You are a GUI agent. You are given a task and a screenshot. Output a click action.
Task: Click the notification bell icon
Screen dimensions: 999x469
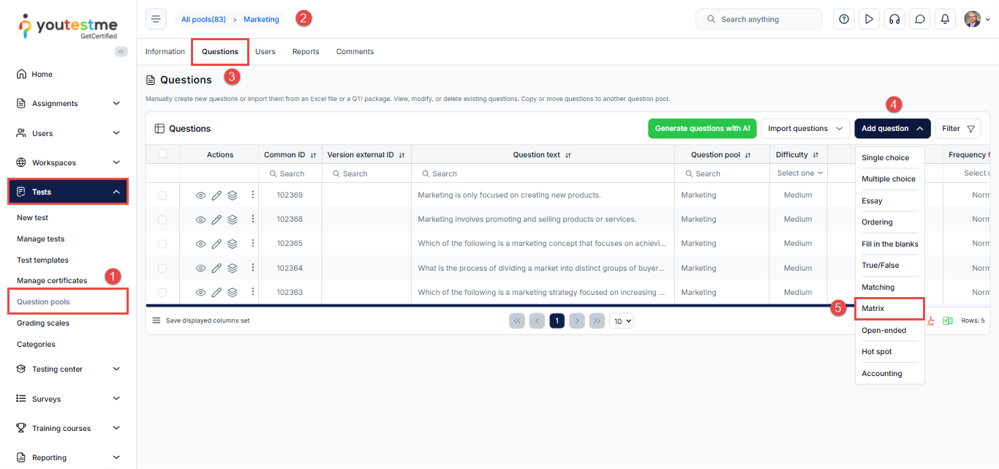(x=945, y=20)
